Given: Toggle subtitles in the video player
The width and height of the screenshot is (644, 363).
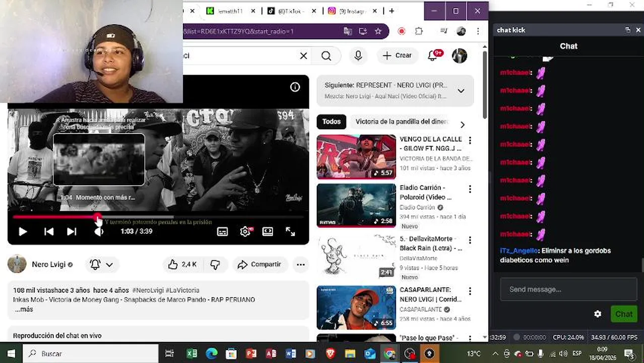Looking at the screenshot, I should [x=222, y=231].
